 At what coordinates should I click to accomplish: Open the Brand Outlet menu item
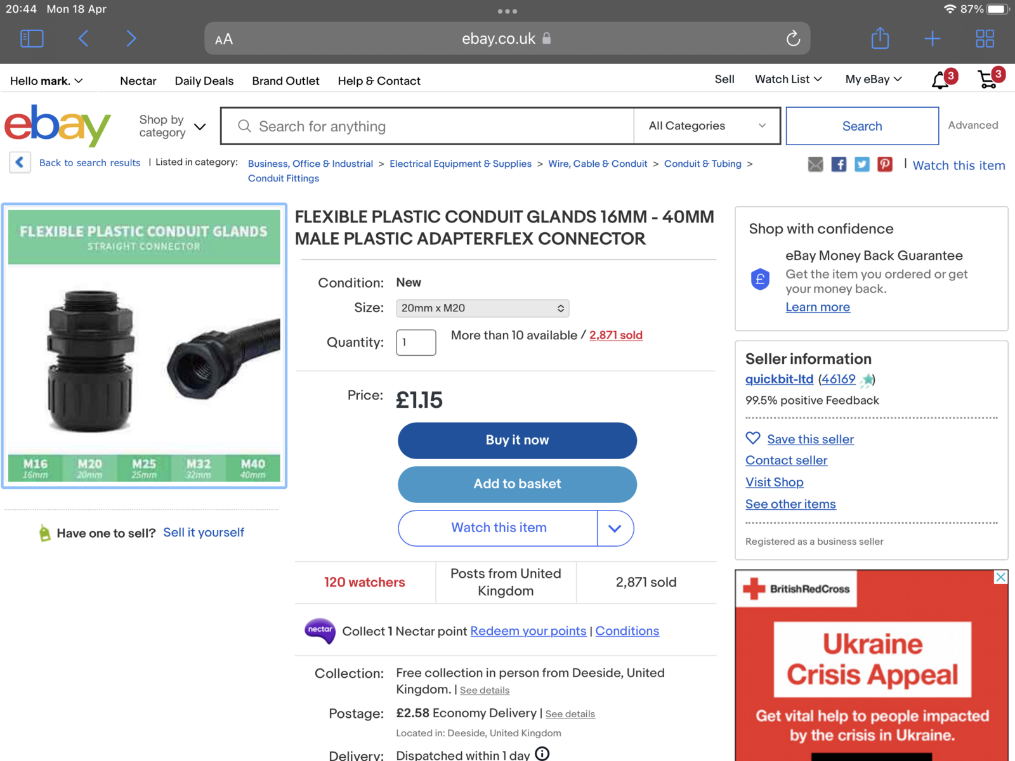coord(285,81)
